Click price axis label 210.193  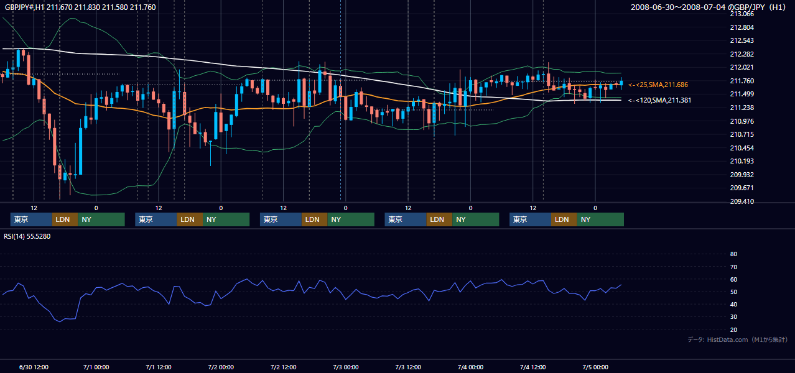coord(741,161)
